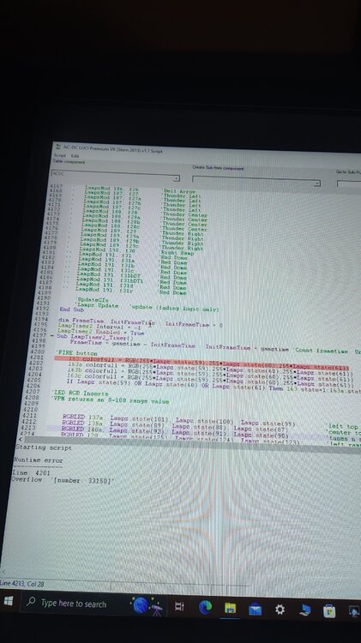This screenshot has width=361, height=643.
Task: Open the globe and telescope search highlight
Action: (x=147, y=605)
